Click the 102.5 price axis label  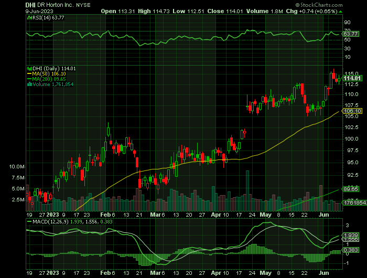point(352,127)
